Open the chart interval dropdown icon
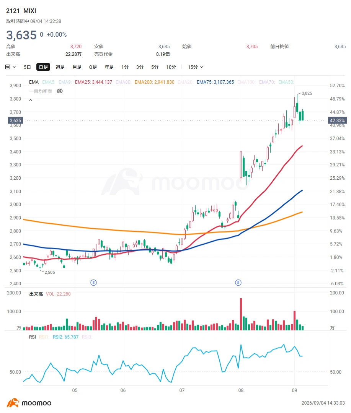 [x=10, y=67]
